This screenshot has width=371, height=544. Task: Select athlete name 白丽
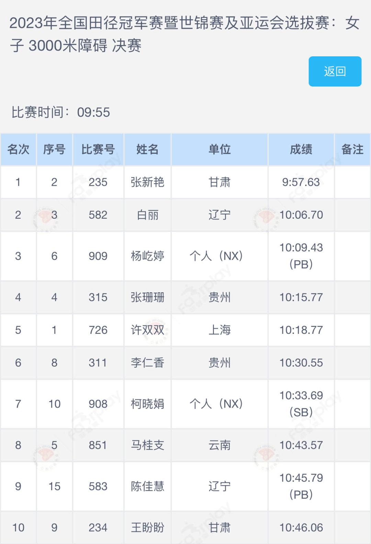[148, 215]
